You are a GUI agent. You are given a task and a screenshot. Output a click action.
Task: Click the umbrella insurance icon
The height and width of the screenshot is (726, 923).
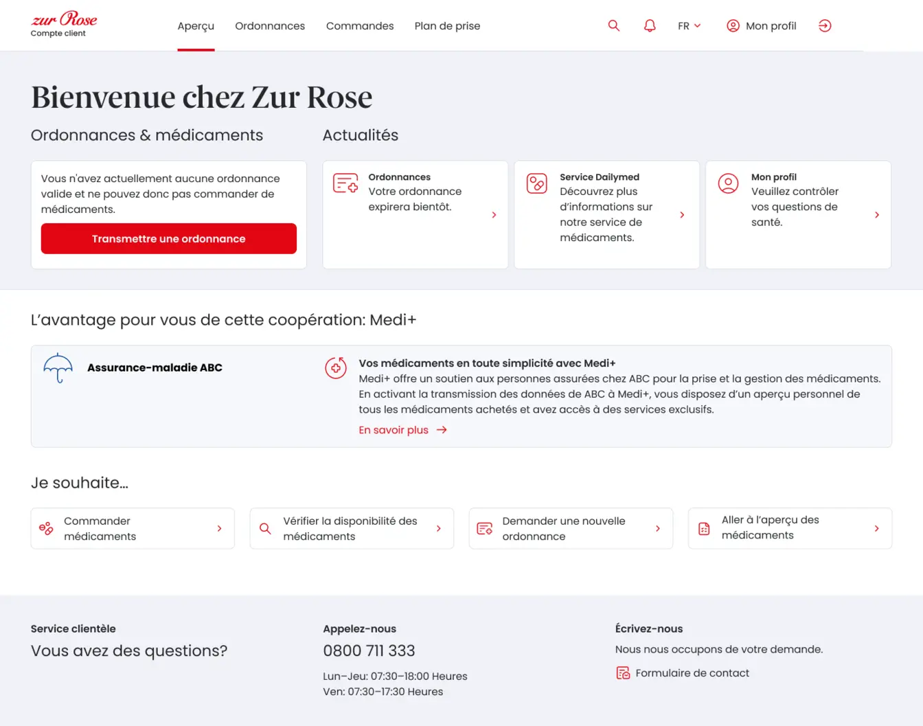click(x=58, y=368)
